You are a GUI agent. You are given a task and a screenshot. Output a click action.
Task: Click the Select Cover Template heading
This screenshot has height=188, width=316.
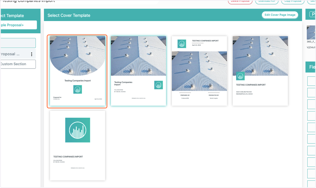point(69,15)
